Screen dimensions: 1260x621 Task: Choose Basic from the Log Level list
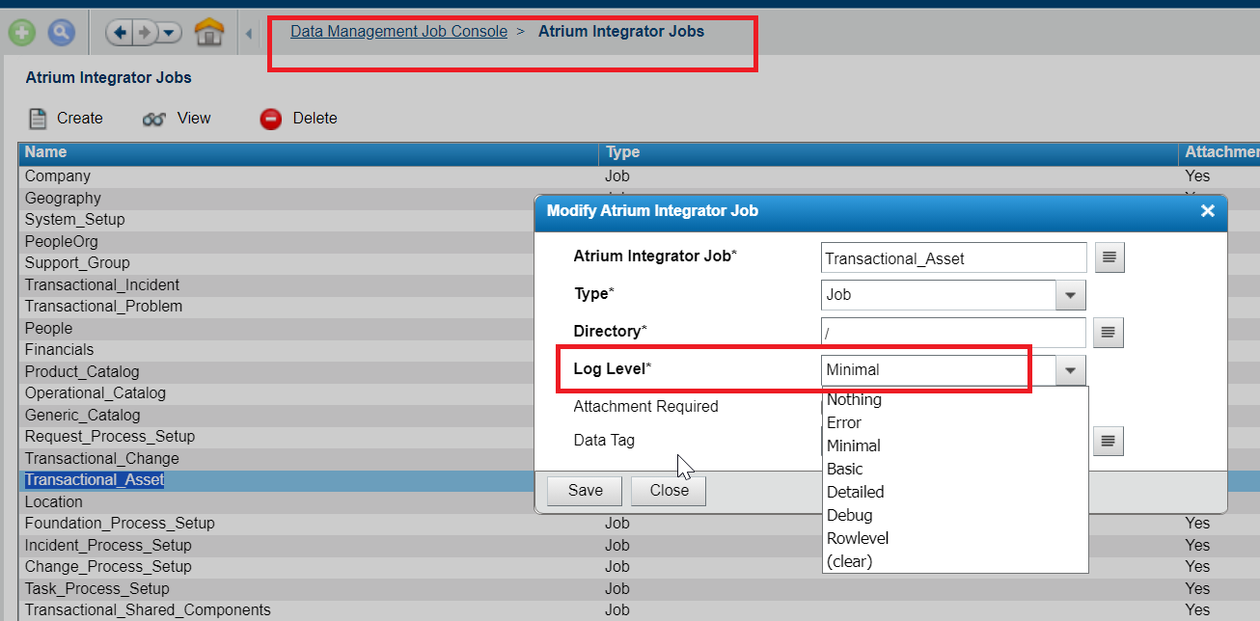pos(955,469)
